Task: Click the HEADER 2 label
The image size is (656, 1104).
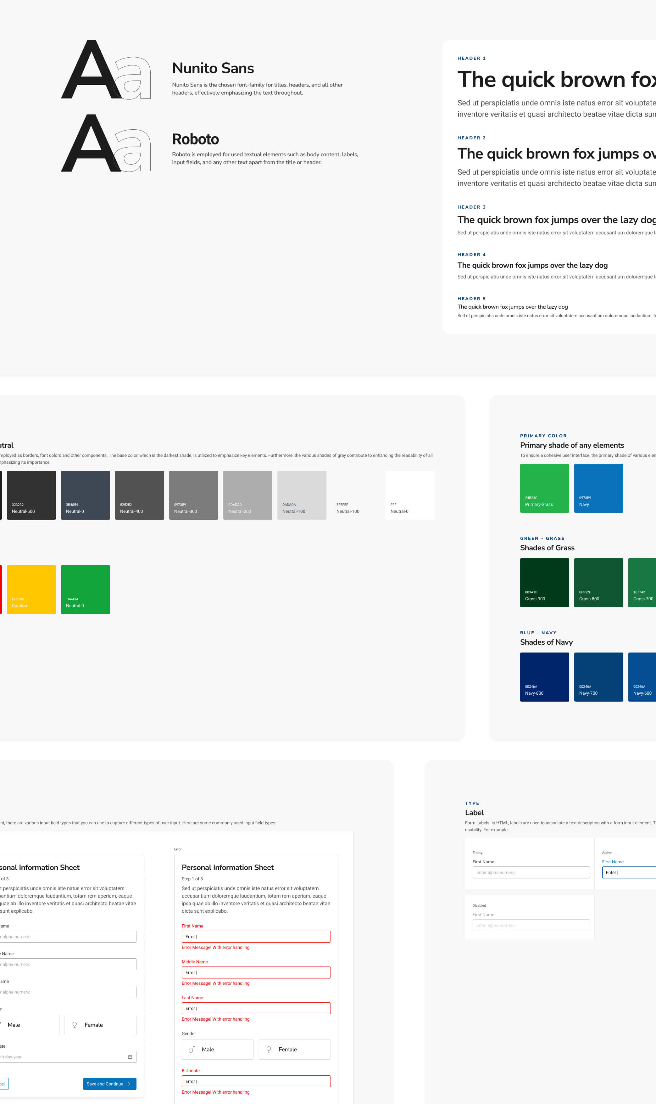Action: click(472, 138)
